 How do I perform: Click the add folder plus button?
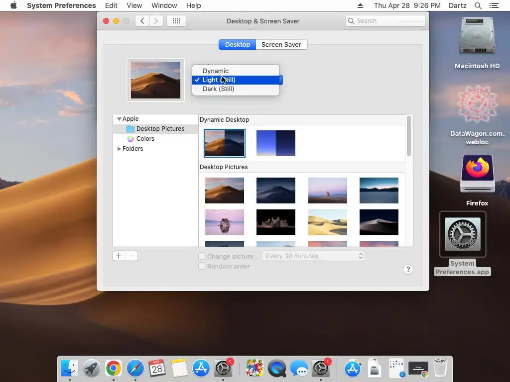[x=119, y=256]
